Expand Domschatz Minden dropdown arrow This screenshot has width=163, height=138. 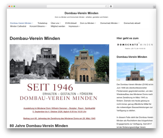point(119,23)
